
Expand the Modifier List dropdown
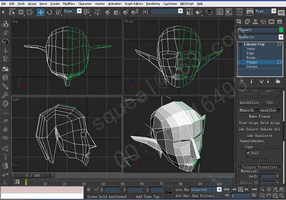pyautogui.click(x=281, y=37)
